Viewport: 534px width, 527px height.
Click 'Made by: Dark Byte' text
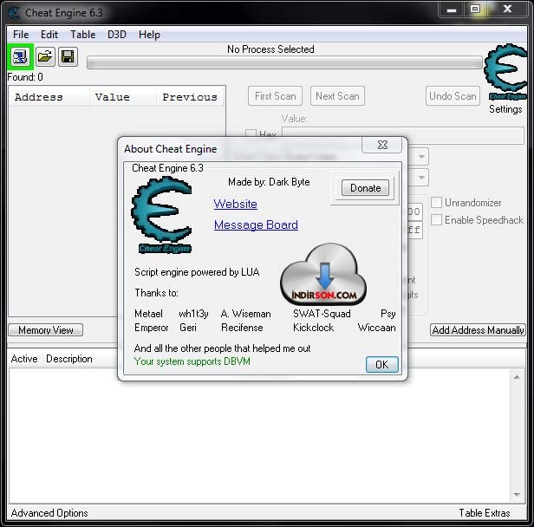pos(269,182)
